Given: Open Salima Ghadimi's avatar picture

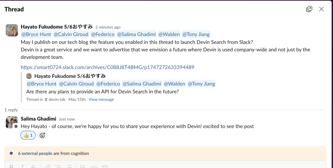Looking at the screenshot, I should (x=12, y=122).
